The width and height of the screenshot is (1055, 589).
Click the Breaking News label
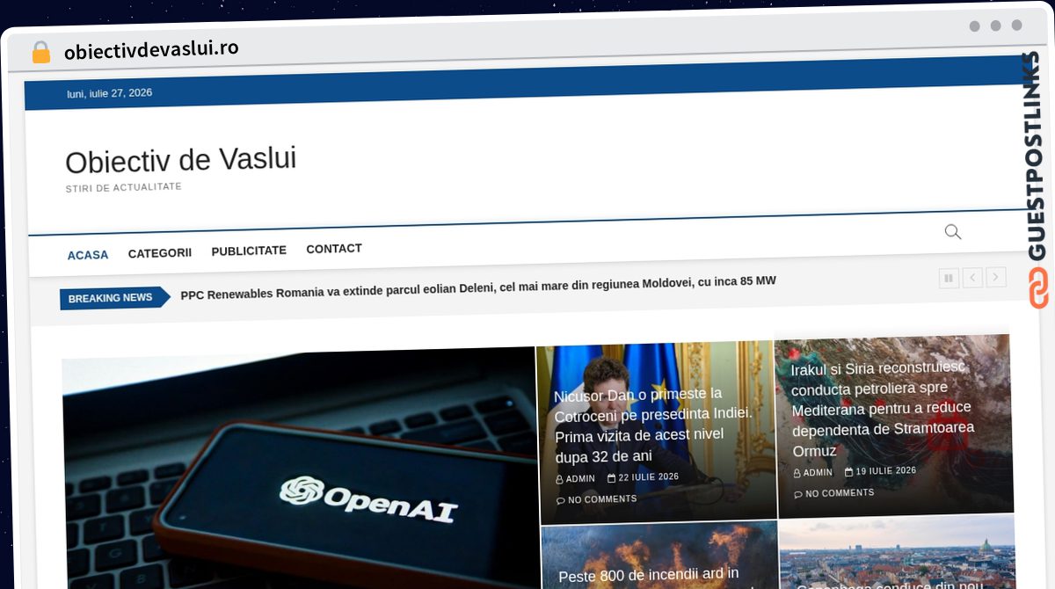[x=115, y=298]
